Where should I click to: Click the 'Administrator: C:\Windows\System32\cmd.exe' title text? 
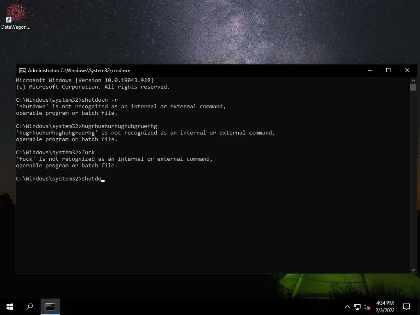click(x=79, y=71)
